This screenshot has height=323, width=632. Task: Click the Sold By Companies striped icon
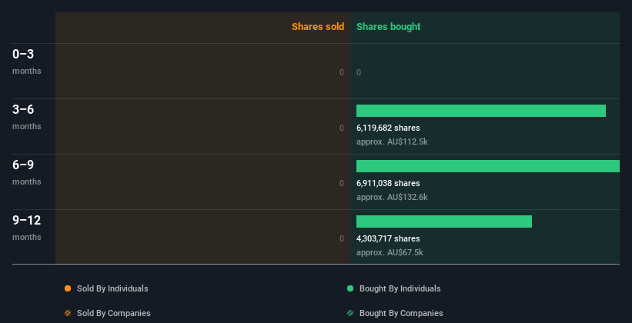coord(68,313)
